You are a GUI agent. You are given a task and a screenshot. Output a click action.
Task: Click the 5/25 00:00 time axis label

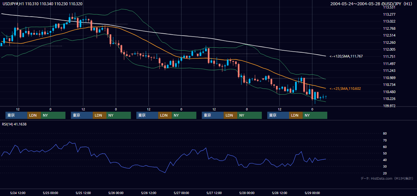pos(51,193)
